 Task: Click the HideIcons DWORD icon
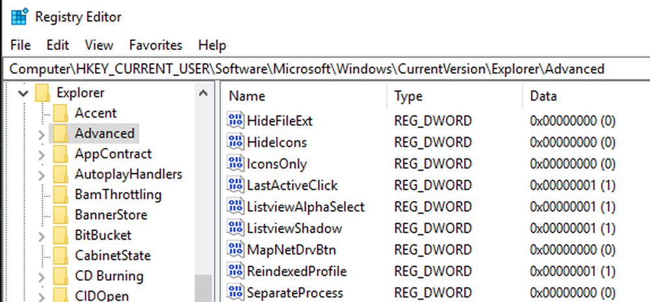coord(235,142)
